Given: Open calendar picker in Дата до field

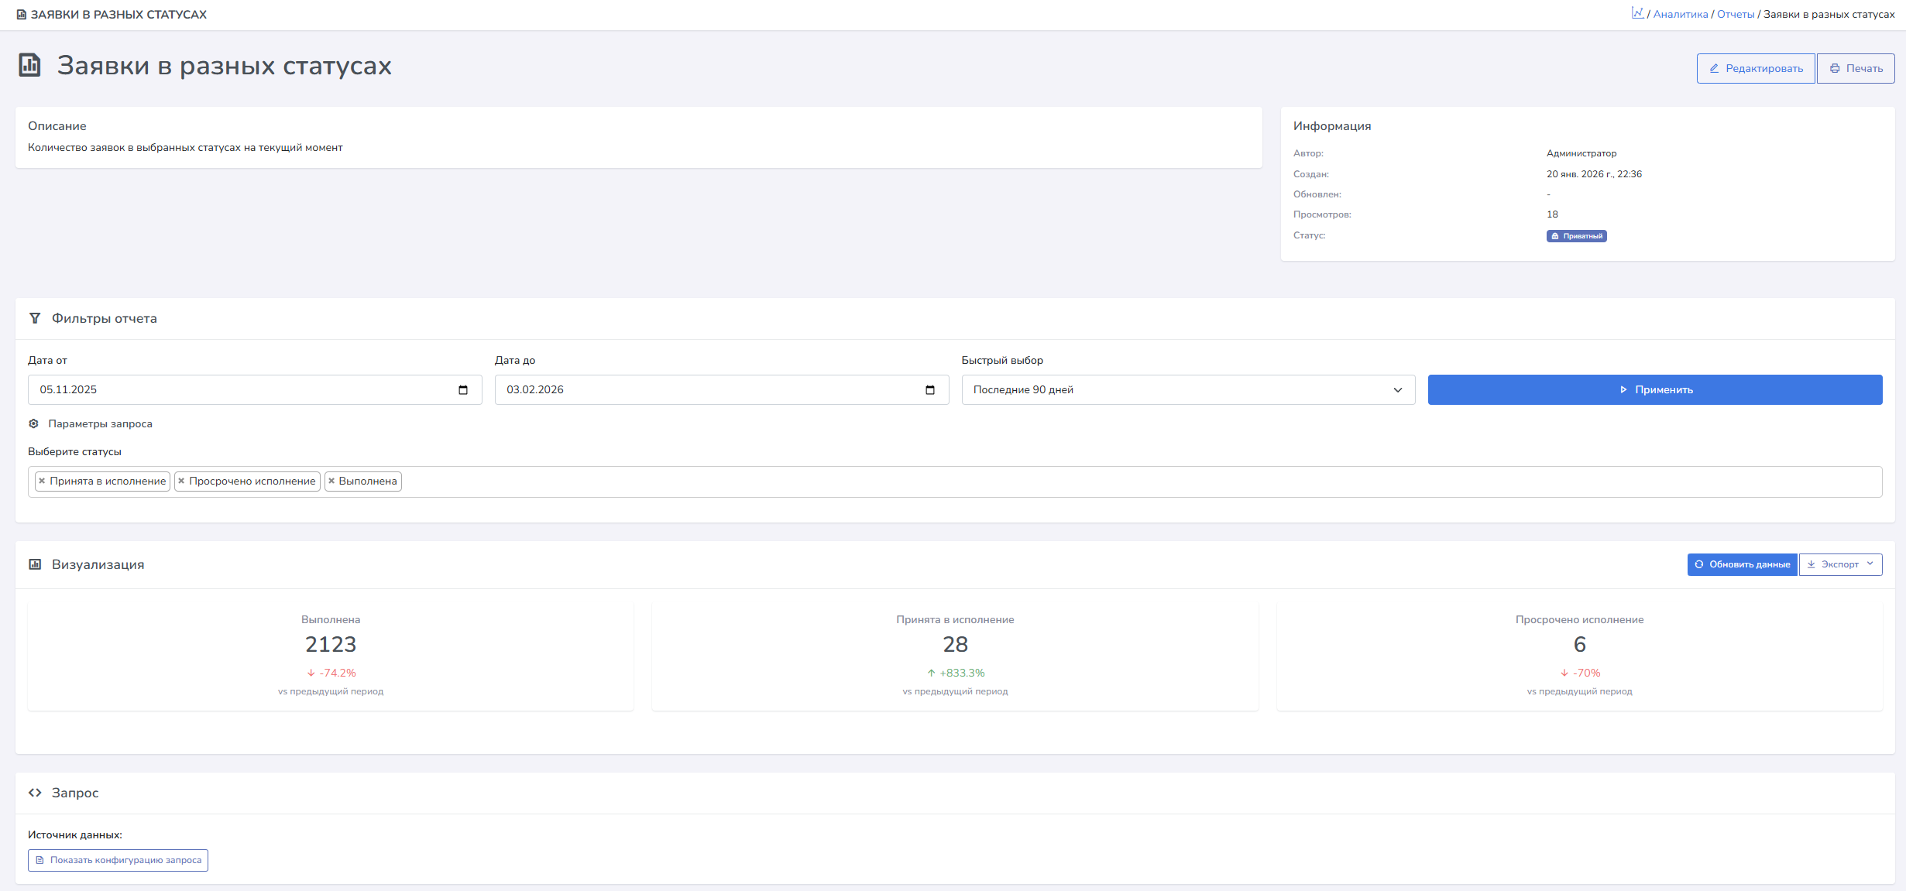Looking at the screenshot, I should click(929, 390).
